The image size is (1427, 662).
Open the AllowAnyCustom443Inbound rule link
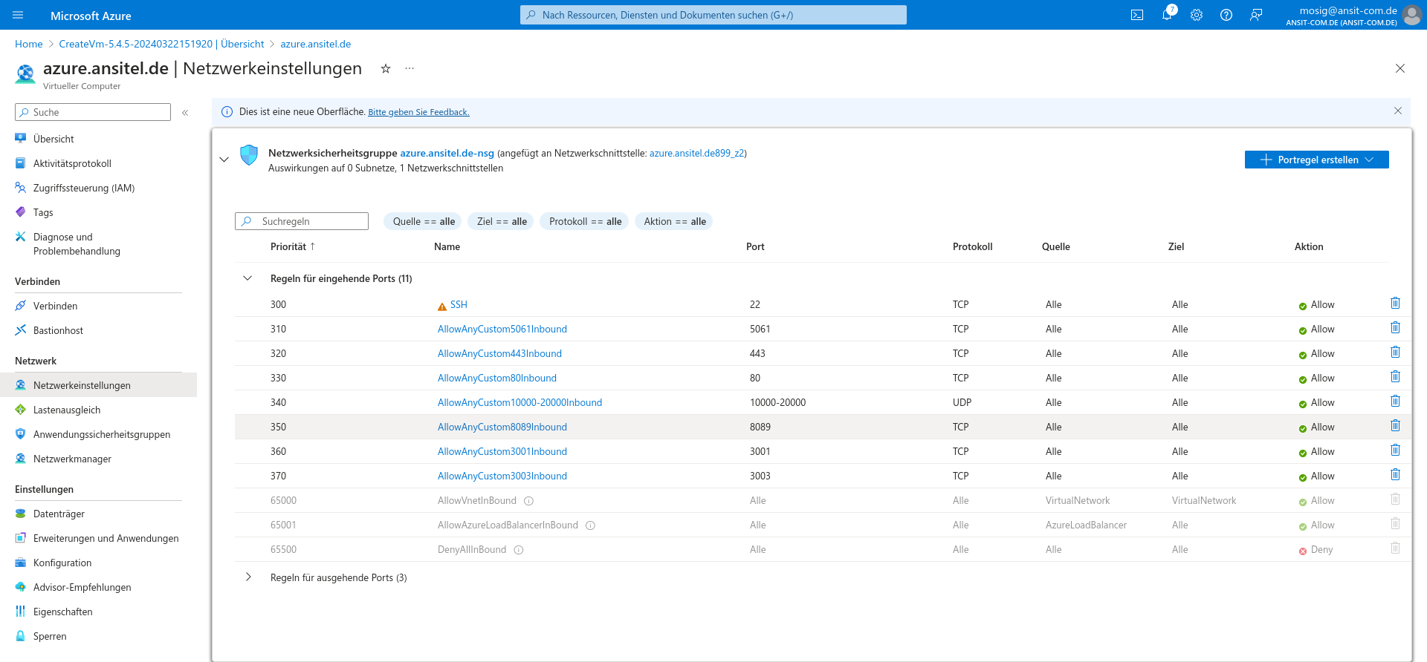coord(499,353)
